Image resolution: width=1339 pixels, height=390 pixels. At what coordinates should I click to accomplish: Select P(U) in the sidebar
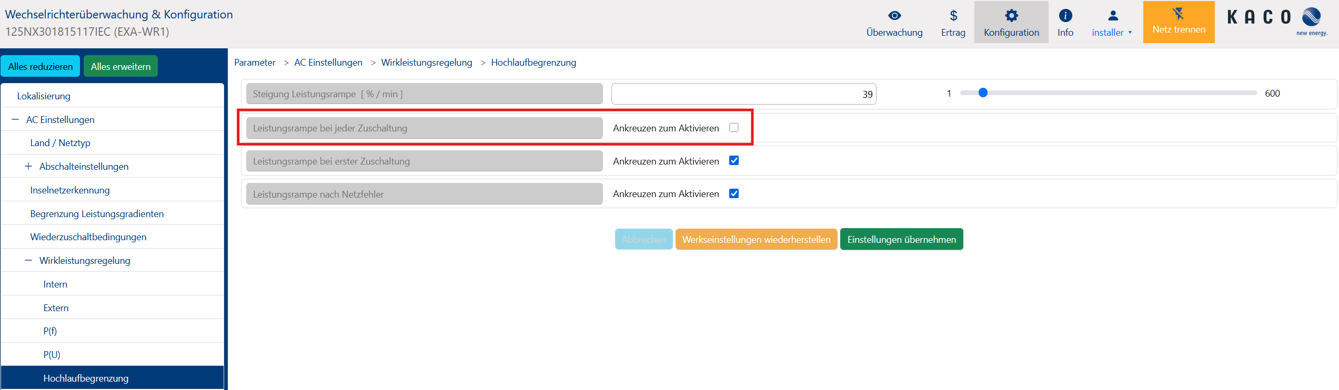tap(52, 355)
